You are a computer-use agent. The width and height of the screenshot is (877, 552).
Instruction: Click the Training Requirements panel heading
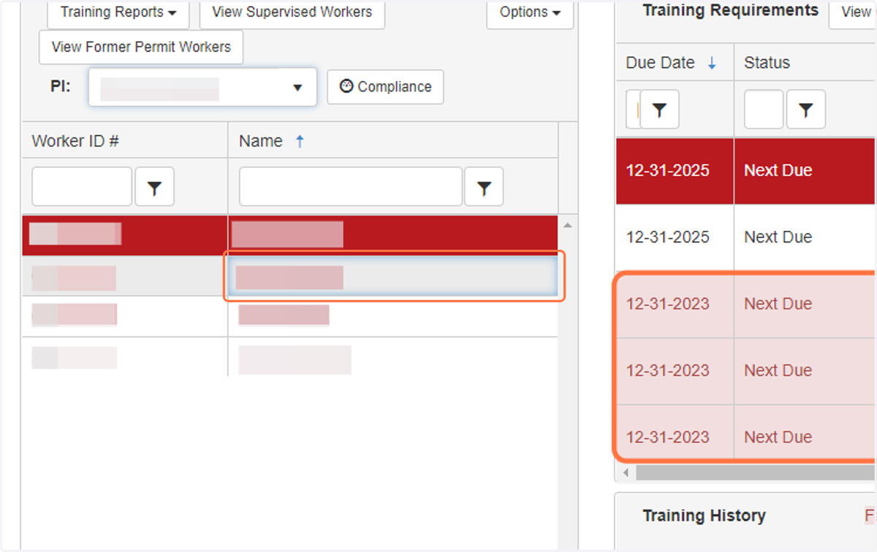(731, 10)
